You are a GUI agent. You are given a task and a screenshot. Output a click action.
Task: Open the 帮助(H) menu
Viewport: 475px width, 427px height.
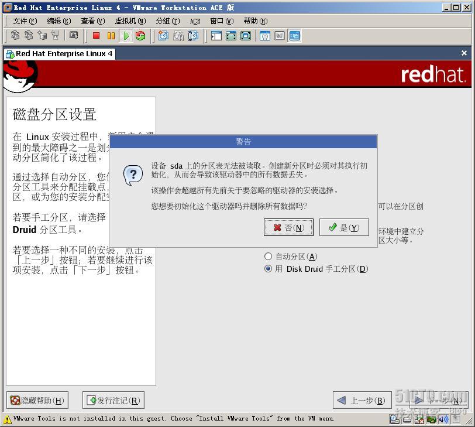256,21
